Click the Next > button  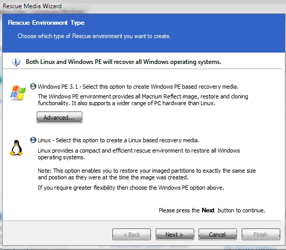point(175,235)
